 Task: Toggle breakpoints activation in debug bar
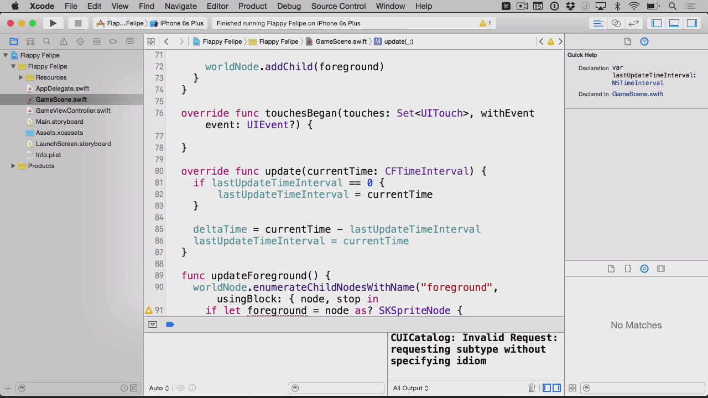(x=170, y=324)
